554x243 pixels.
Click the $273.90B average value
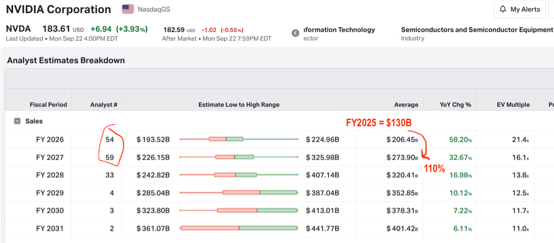coord(403,157)
